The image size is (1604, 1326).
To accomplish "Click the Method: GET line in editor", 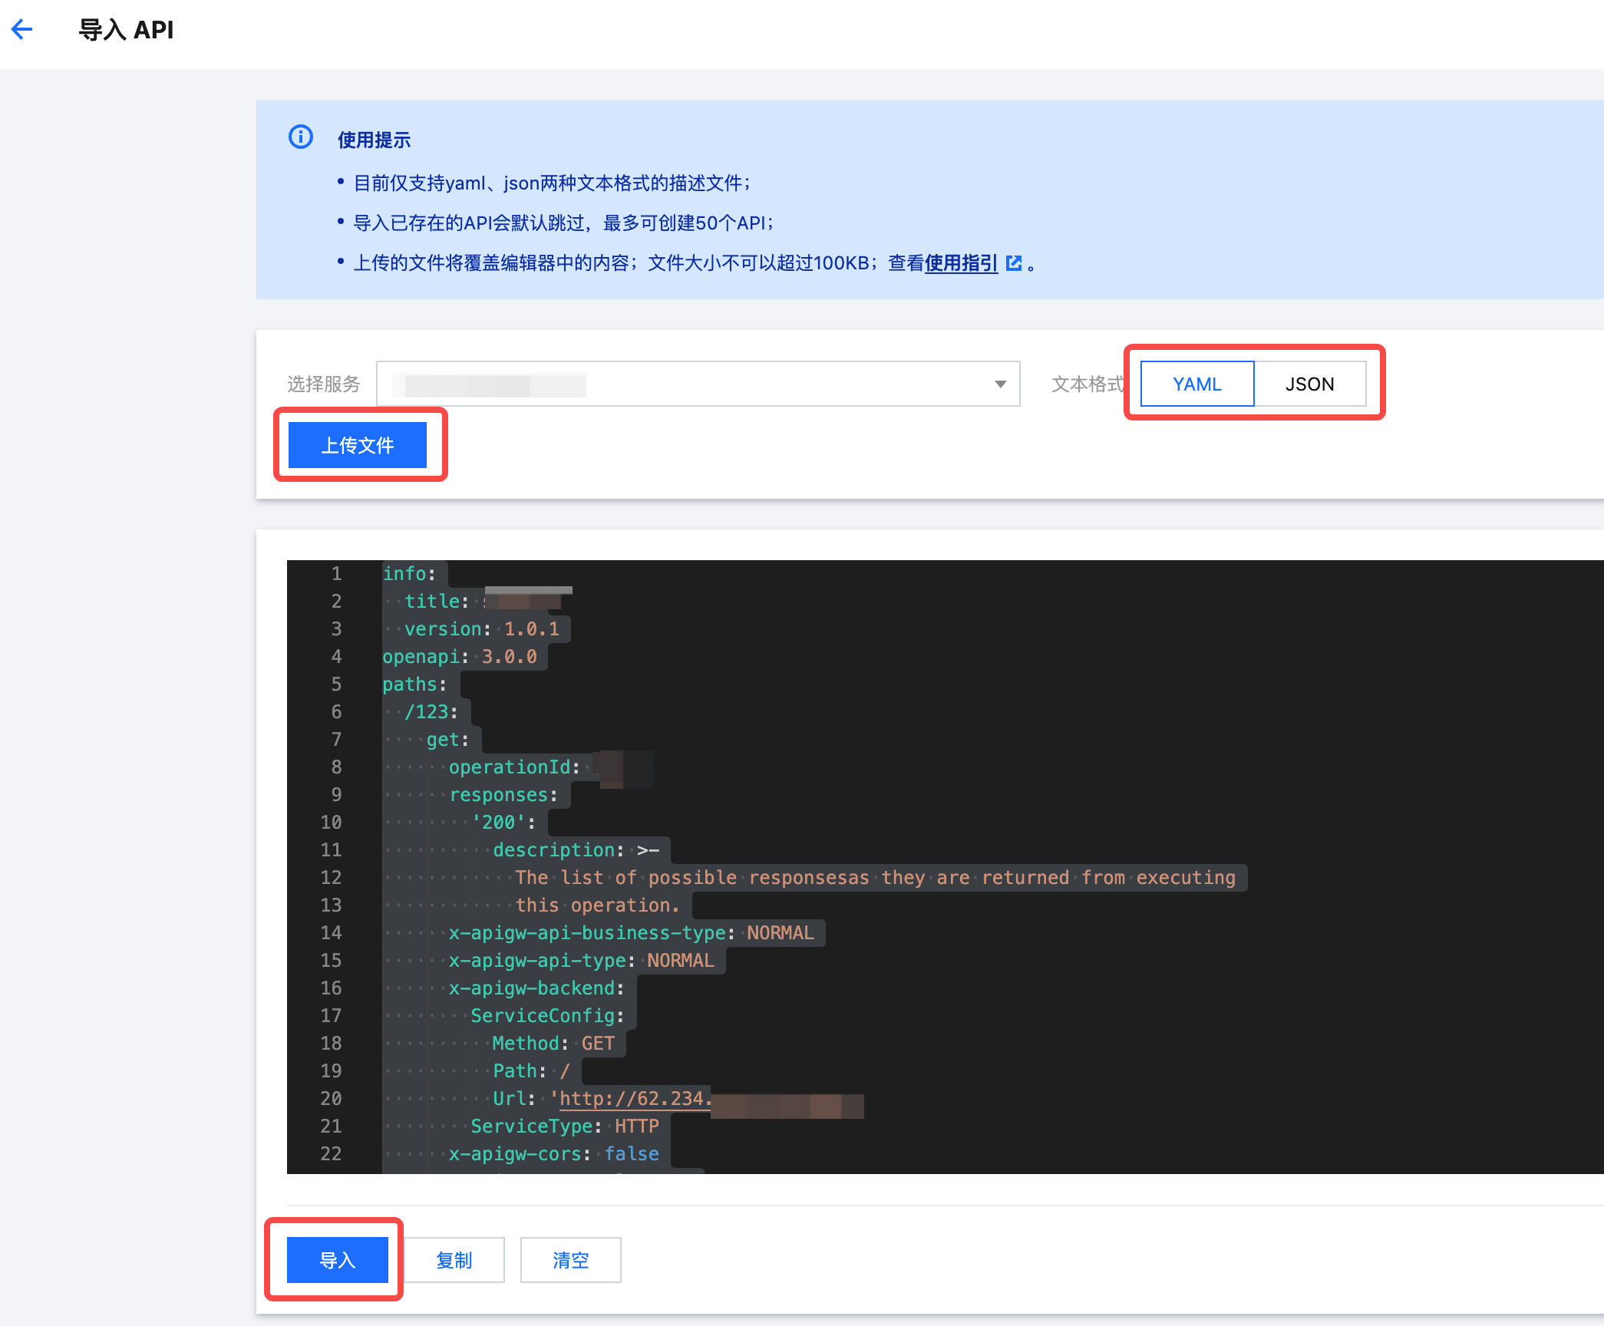I will tap(553, 1044).
